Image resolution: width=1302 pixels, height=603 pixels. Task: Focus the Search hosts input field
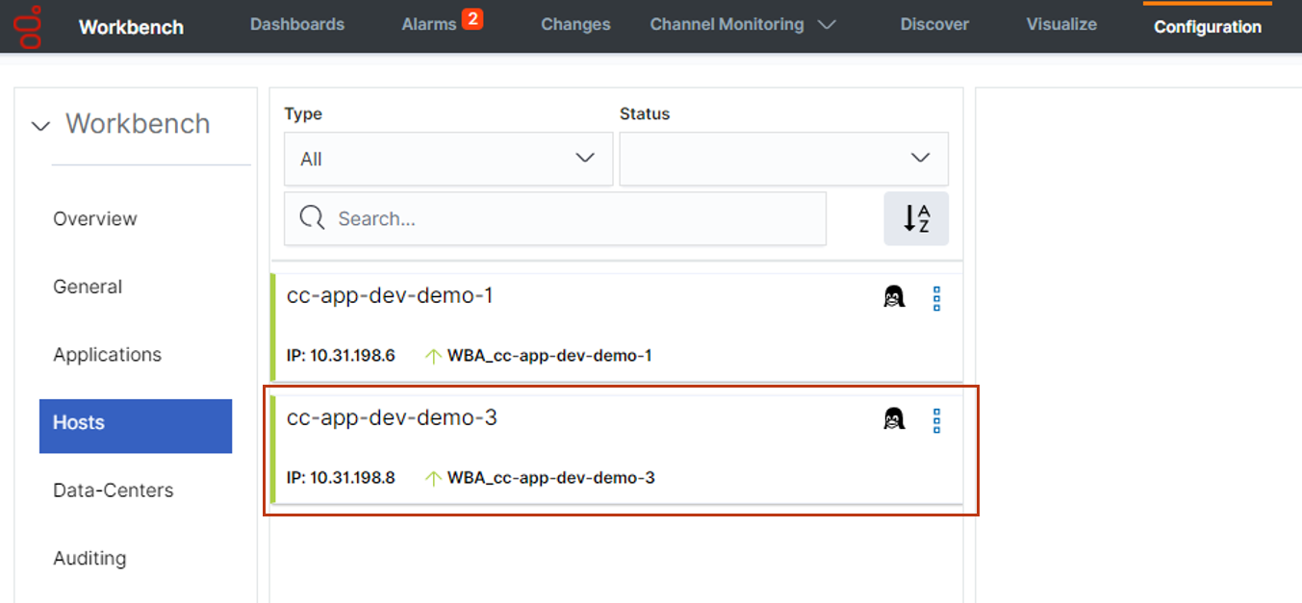pyautogui.click(x=555, y=218)
